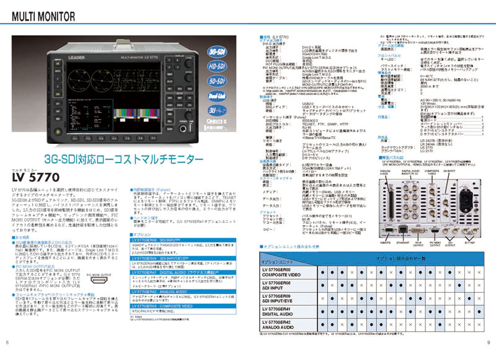Click the SDI INPUT option header bar
Image resolution: width=496 pixels, height=351 pixels.
pos(183,240)
